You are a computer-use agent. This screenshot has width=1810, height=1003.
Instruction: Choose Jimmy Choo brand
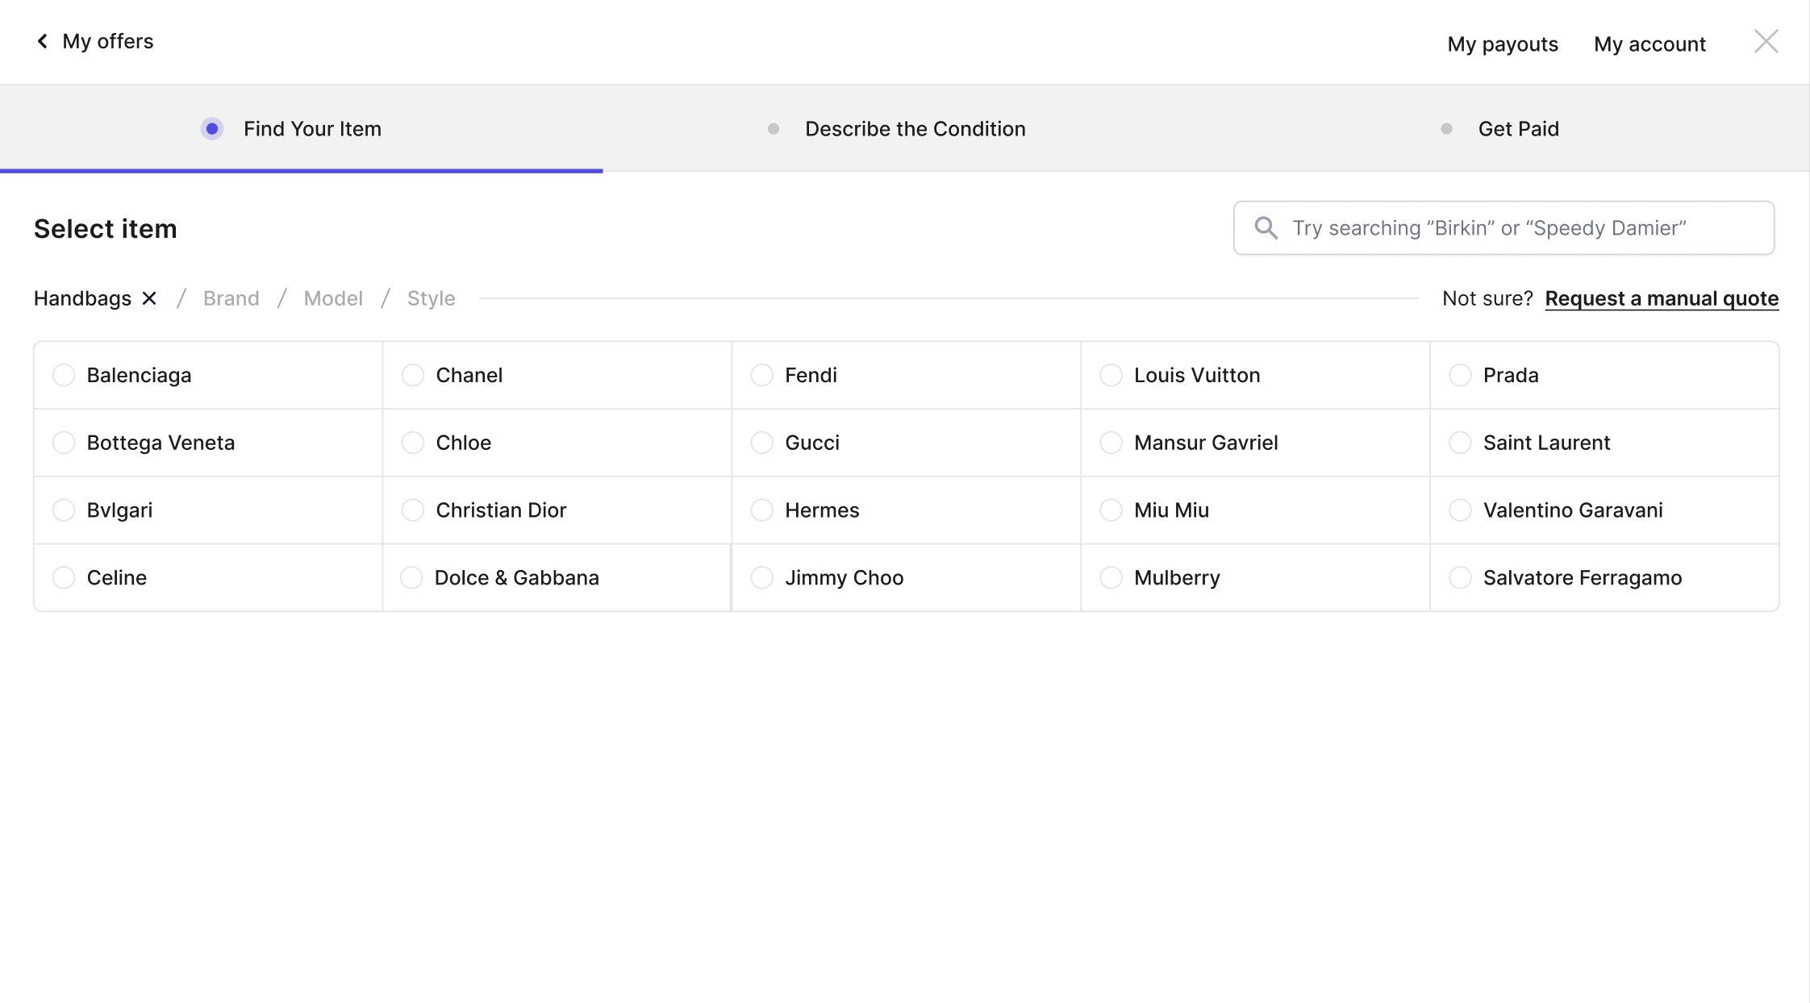907,578
